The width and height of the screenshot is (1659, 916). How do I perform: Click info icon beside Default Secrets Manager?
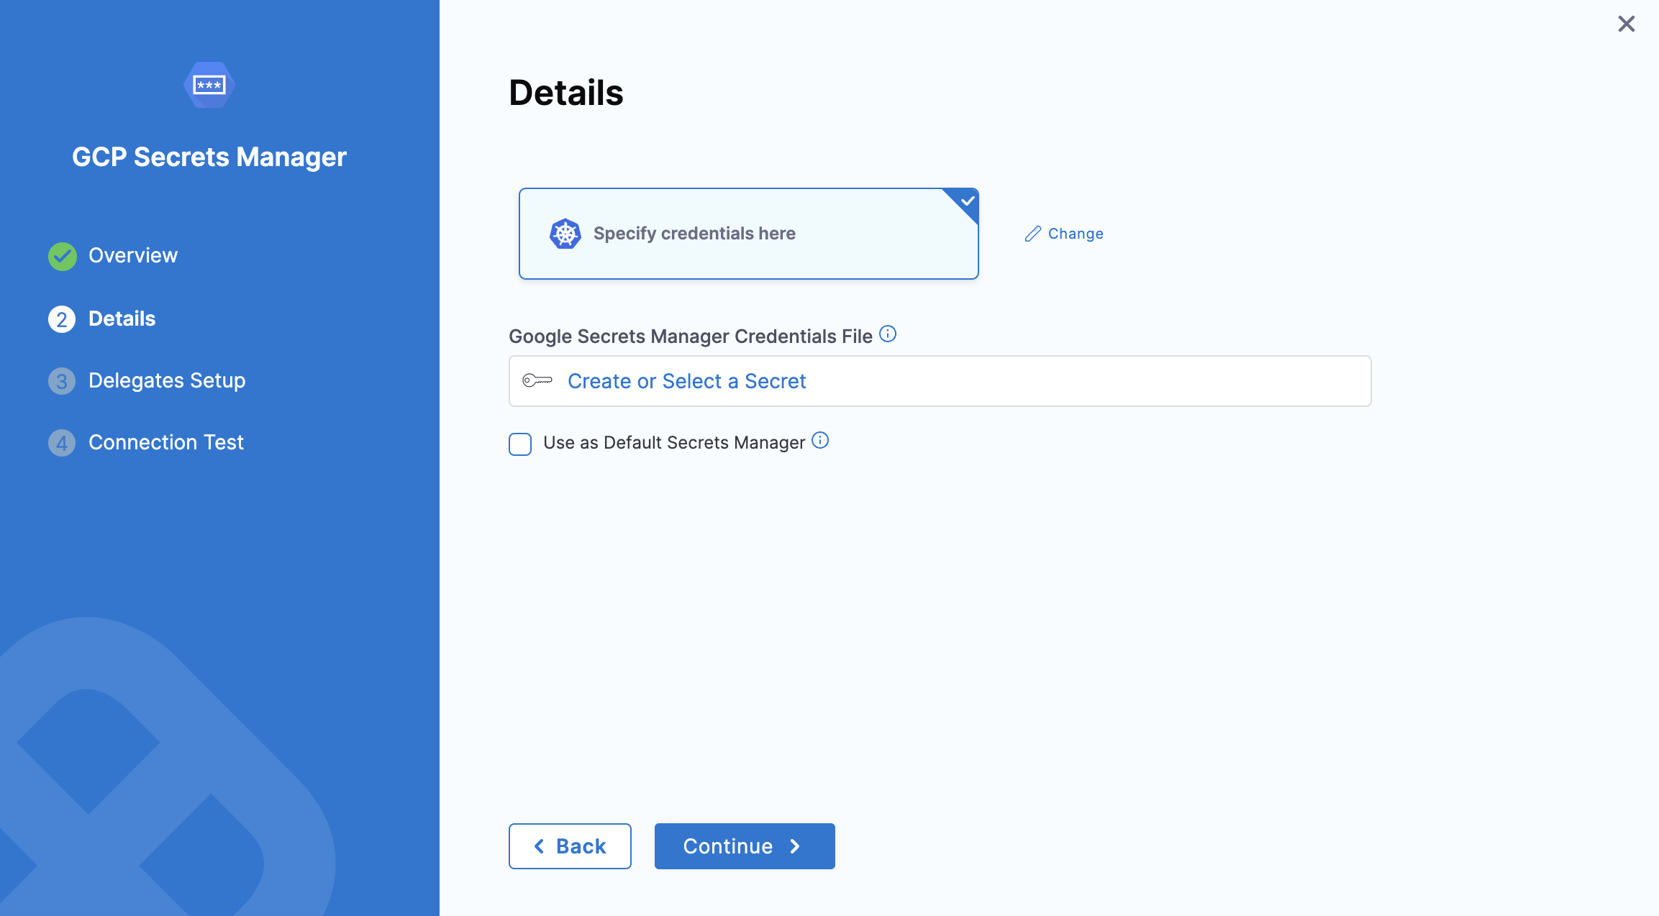click(x=820, y=441)
